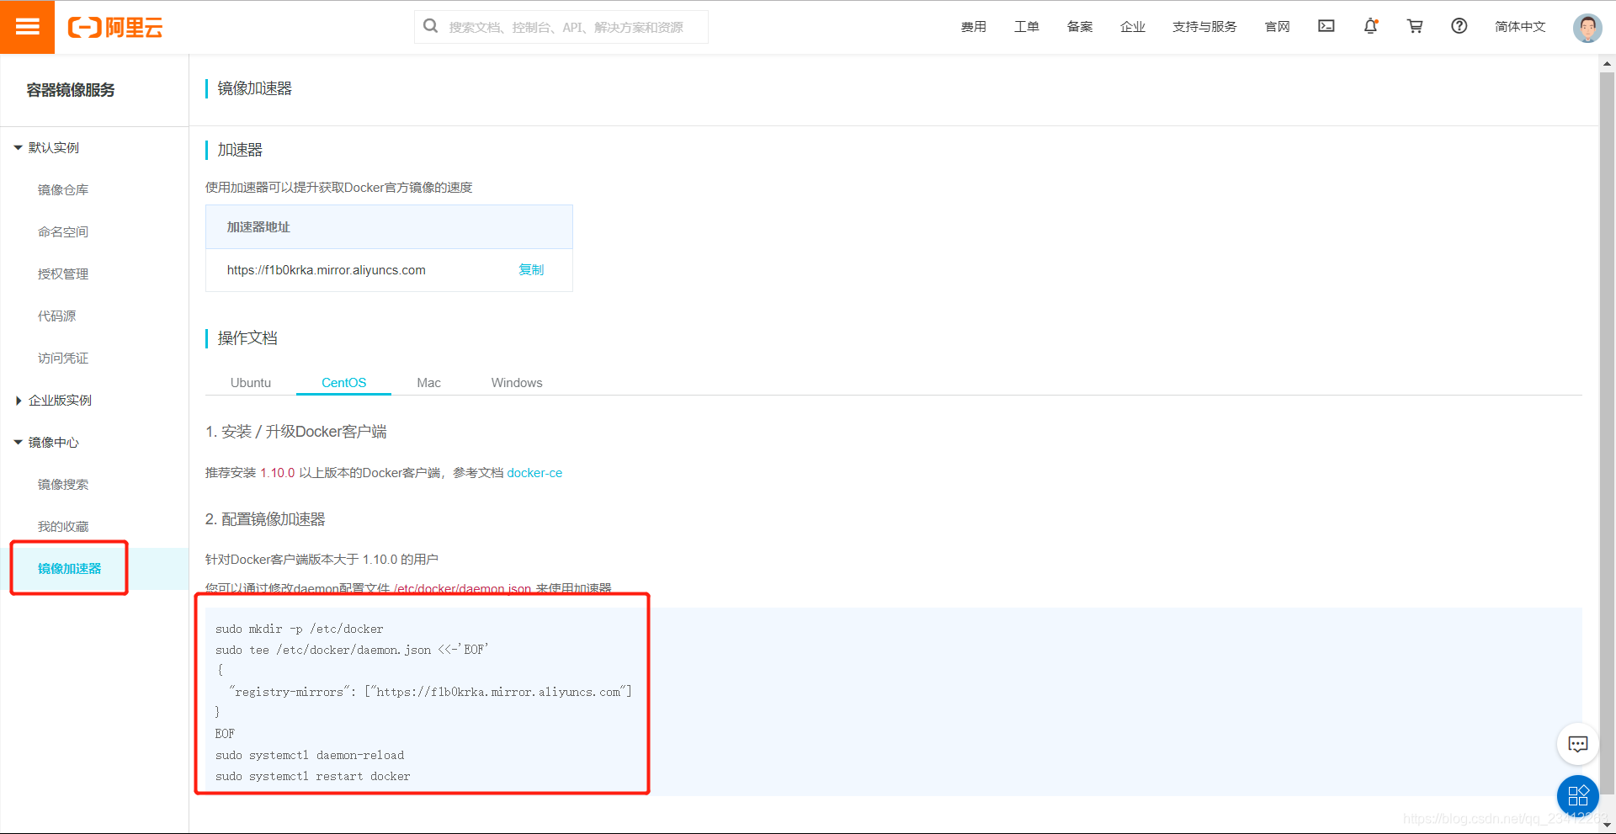Open the help question mark icon

point(1459,26)
